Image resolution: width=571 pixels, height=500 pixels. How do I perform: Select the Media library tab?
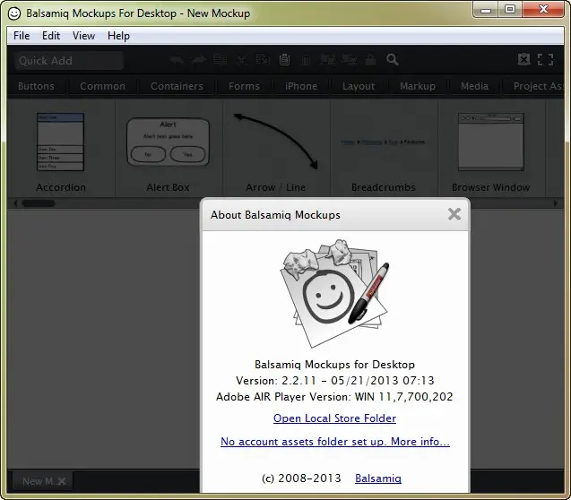point(474,86)
